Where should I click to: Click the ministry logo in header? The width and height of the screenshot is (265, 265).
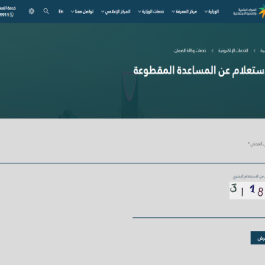(x=249, y=11)
